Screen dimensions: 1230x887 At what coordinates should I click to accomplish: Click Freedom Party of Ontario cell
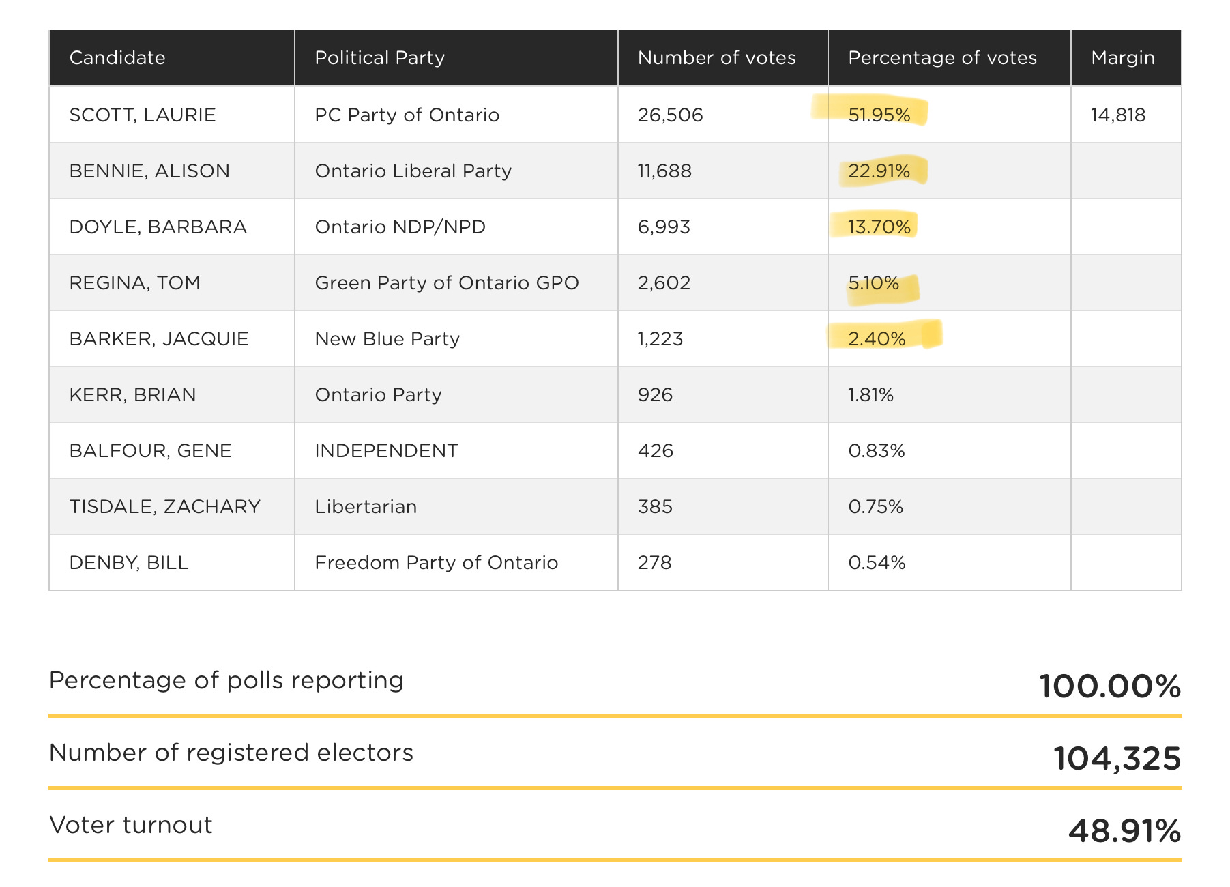click(456, 562)
